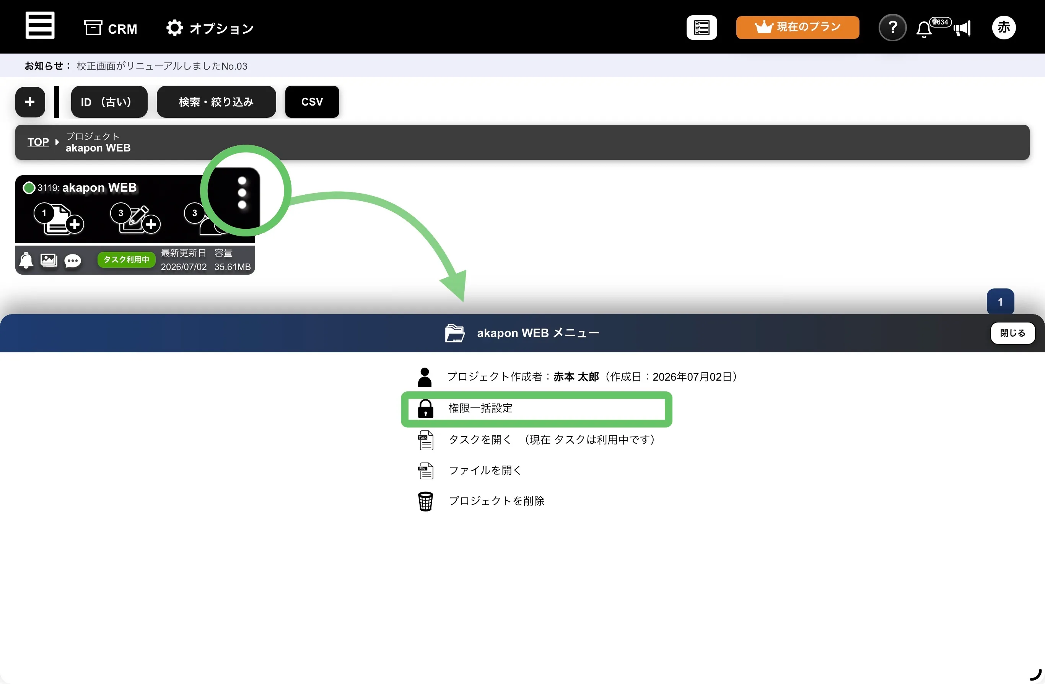
Task: Export with the CSV button
Action: pos(312,102)
